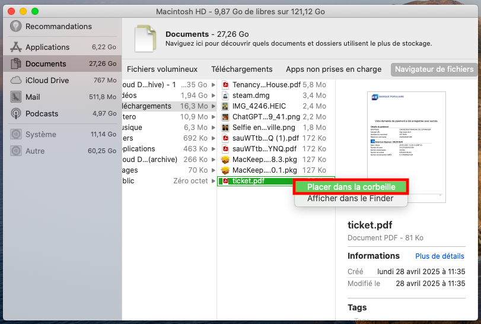Select the Podcasts 4,97 Go category

click(62, 113)
